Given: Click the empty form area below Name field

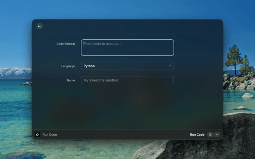Looking at the screenshot, I should 127,107.
